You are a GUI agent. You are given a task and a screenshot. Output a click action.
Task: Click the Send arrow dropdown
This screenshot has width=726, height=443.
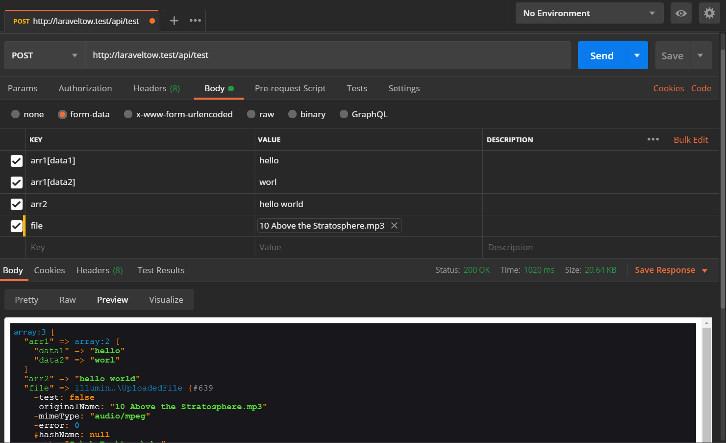click(x=637, y=55)
